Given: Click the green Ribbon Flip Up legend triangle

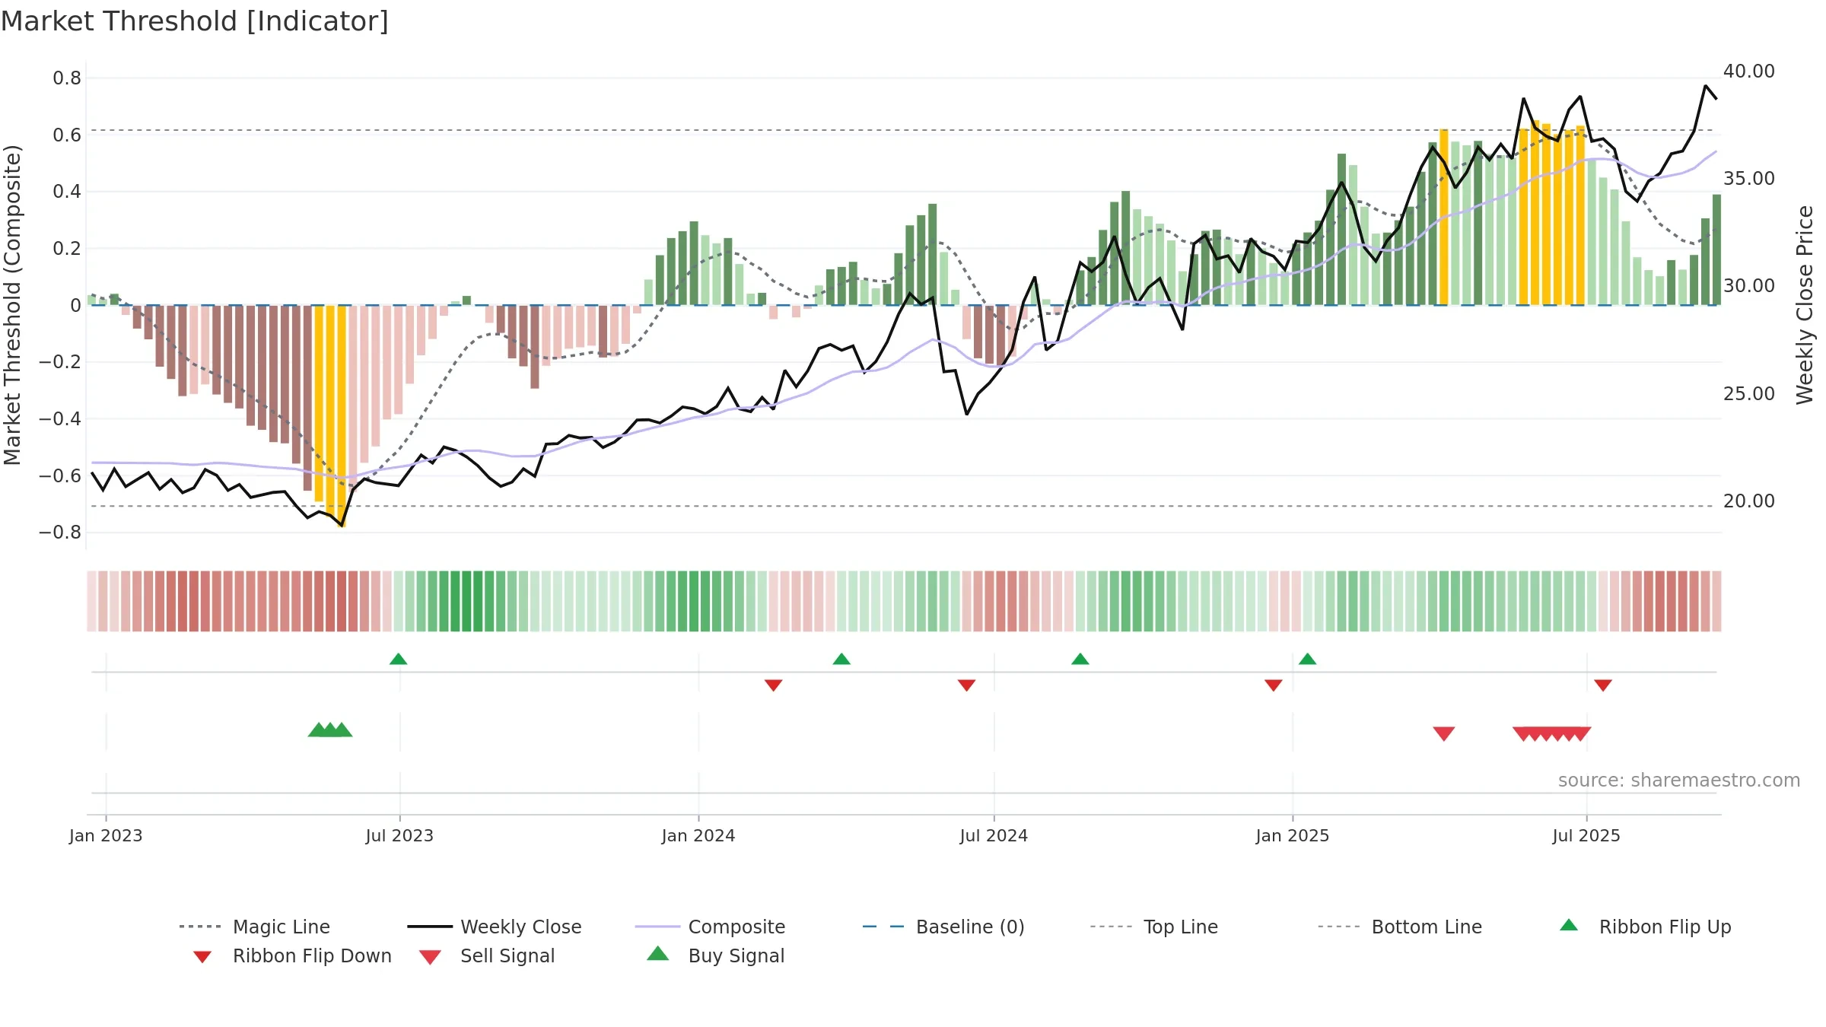Looking at the screenshot, I should 1569,925.
